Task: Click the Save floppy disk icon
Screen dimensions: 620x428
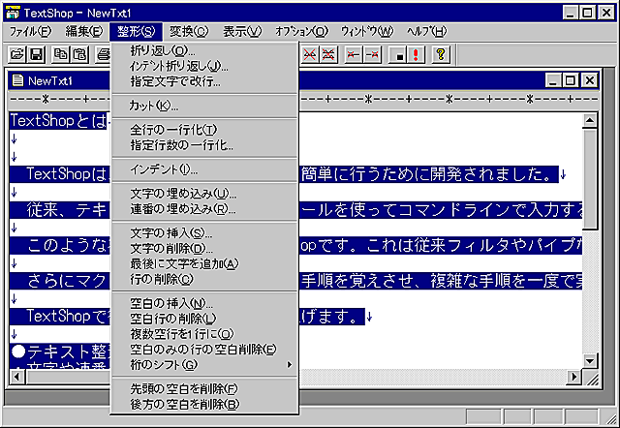Action: [x=37, y=54]
